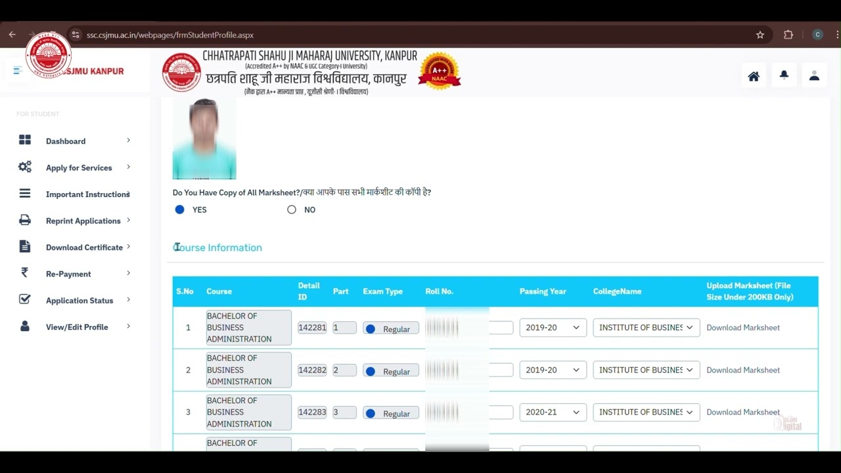The image size is (841, 473).
Task: Open CollegeName dropdown in row 1
Action: coord(647,328)
